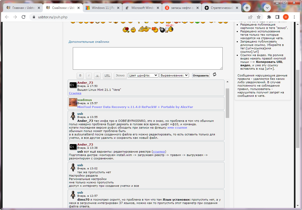Open the Дополнительные смайлики link
Viewport: 302px width, 210px height.
(89, 42)
